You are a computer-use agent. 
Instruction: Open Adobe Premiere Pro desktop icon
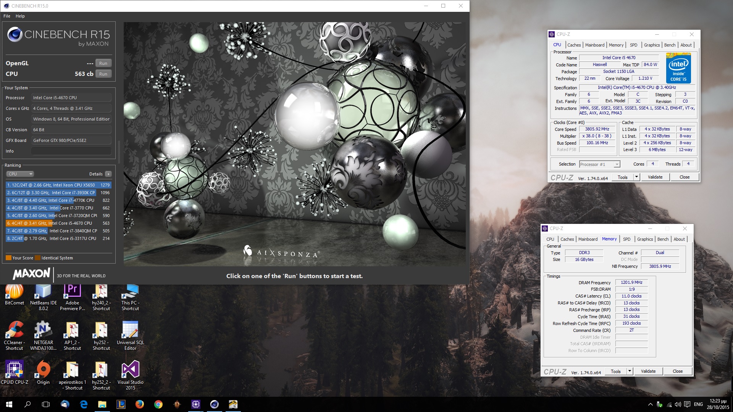[x=73, y=298]
